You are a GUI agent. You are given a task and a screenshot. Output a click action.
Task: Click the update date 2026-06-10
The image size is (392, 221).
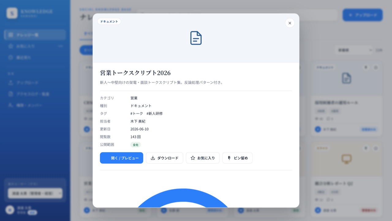pos(139,129)
